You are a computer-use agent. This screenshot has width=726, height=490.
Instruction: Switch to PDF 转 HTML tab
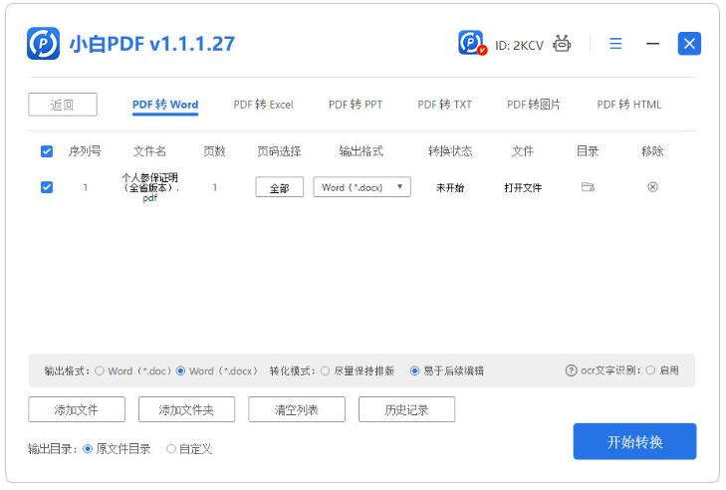tap(628, 105)
